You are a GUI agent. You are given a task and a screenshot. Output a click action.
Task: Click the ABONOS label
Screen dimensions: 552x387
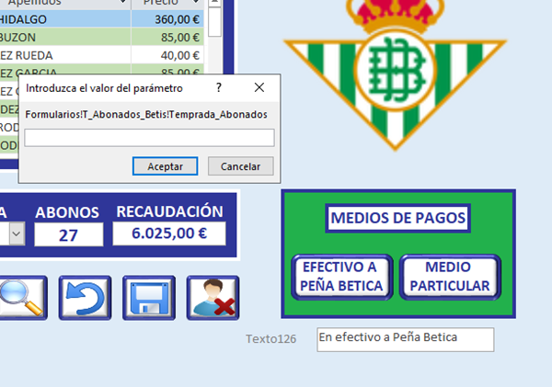[x=67, y=212]
